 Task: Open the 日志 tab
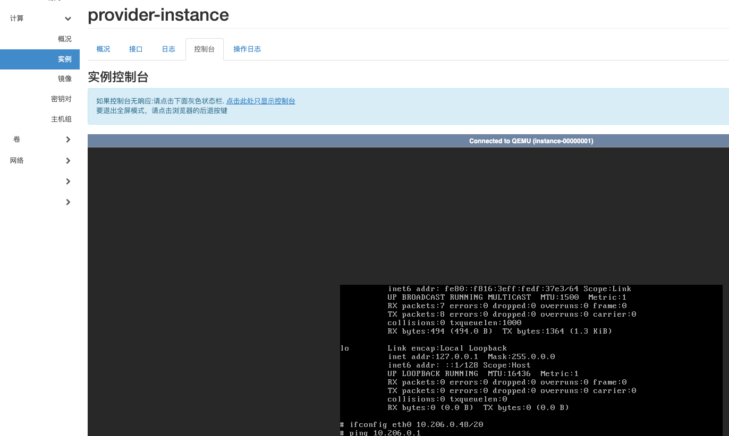pyautogui.click(x=168, y=49)
